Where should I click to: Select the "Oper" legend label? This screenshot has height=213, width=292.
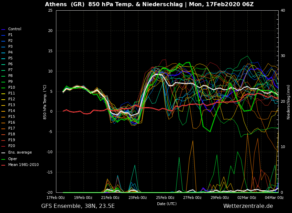click(12, 159)
